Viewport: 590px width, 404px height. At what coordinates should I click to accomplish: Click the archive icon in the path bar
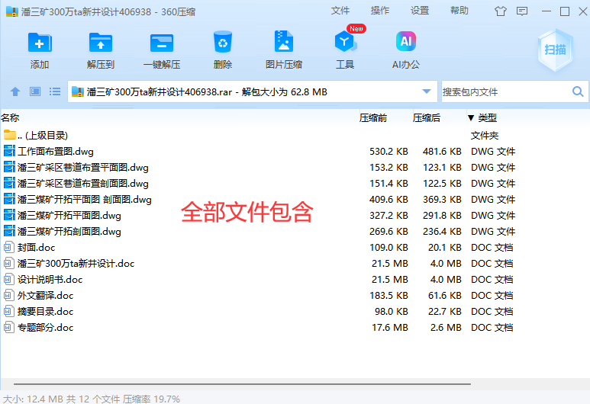click(x=78, y=91)
